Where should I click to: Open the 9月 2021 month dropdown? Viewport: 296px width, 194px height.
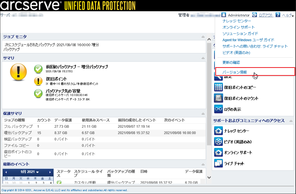[30, 172]
